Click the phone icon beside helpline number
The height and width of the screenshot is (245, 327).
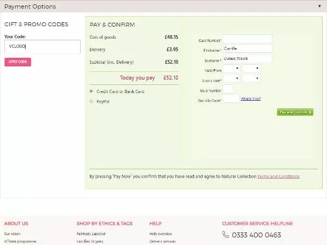226,235
